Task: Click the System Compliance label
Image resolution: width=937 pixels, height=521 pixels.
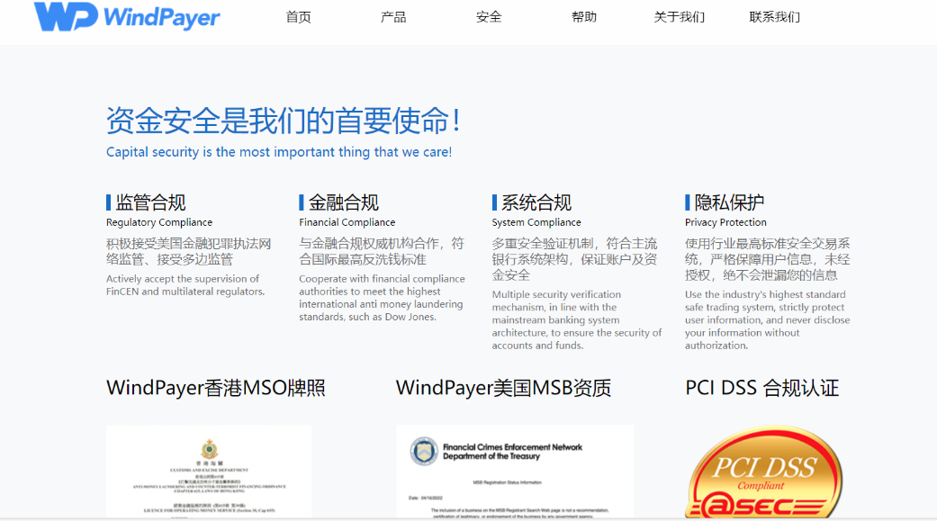Action: pos(536,222)
